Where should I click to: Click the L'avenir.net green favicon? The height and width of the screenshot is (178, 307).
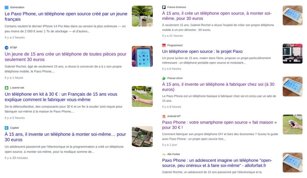tap(7, 88)
